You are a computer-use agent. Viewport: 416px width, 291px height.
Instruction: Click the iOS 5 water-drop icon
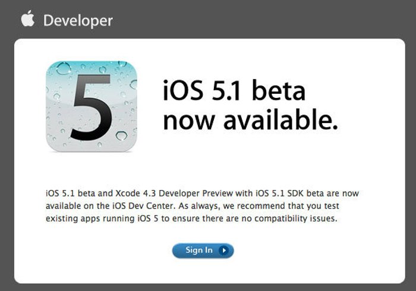(x=92, y=106)
